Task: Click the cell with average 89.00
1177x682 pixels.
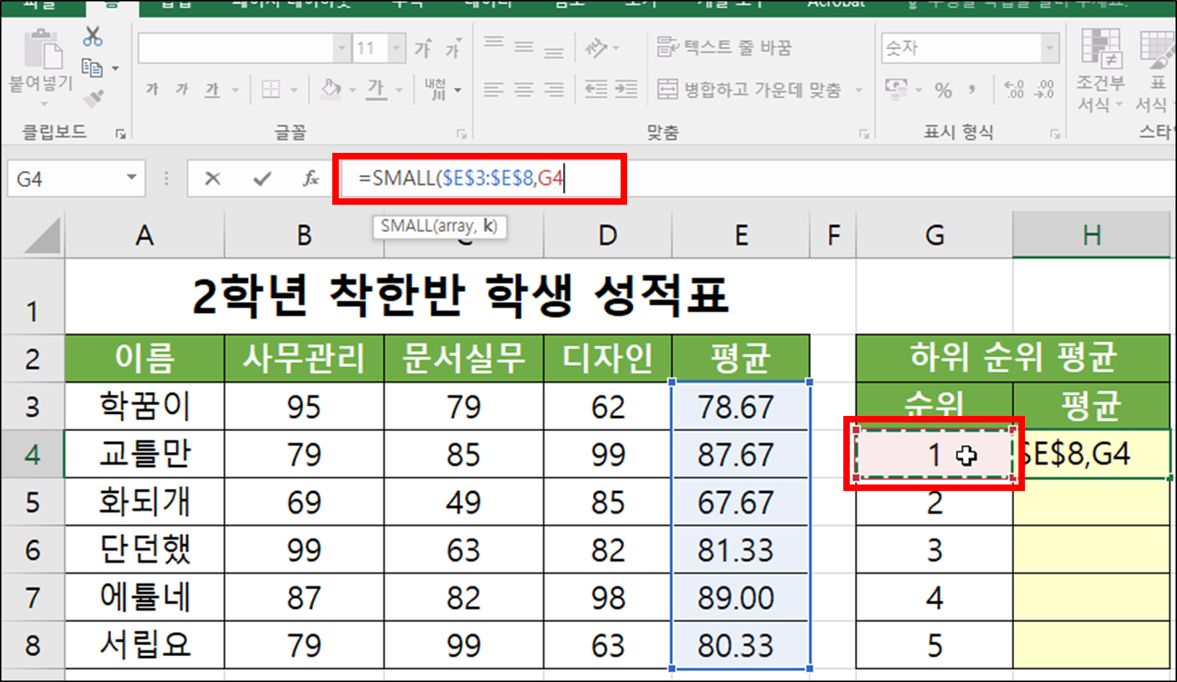Action: [x=740, y=598]
